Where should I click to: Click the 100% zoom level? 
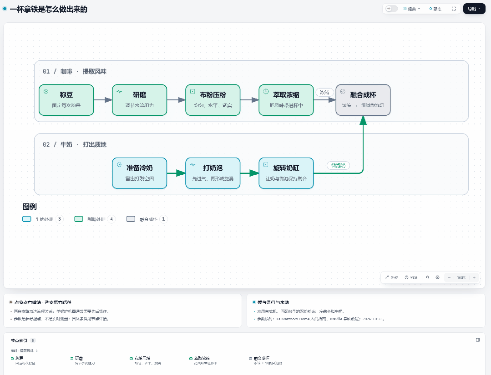[x=461, y=277]
